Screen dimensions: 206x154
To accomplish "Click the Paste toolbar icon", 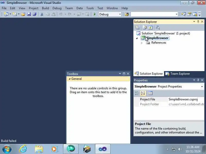I will [x=53, y=14].
